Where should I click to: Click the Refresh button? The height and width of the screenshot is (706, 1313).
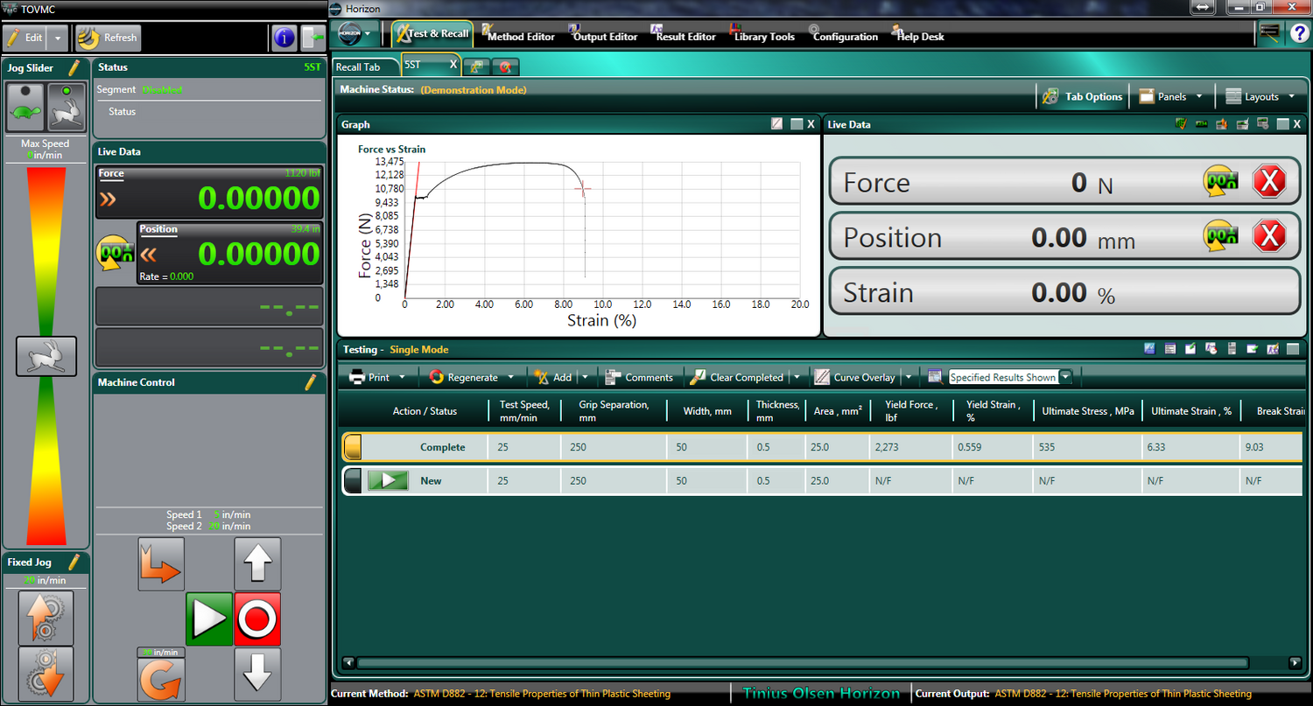[107, 38]
